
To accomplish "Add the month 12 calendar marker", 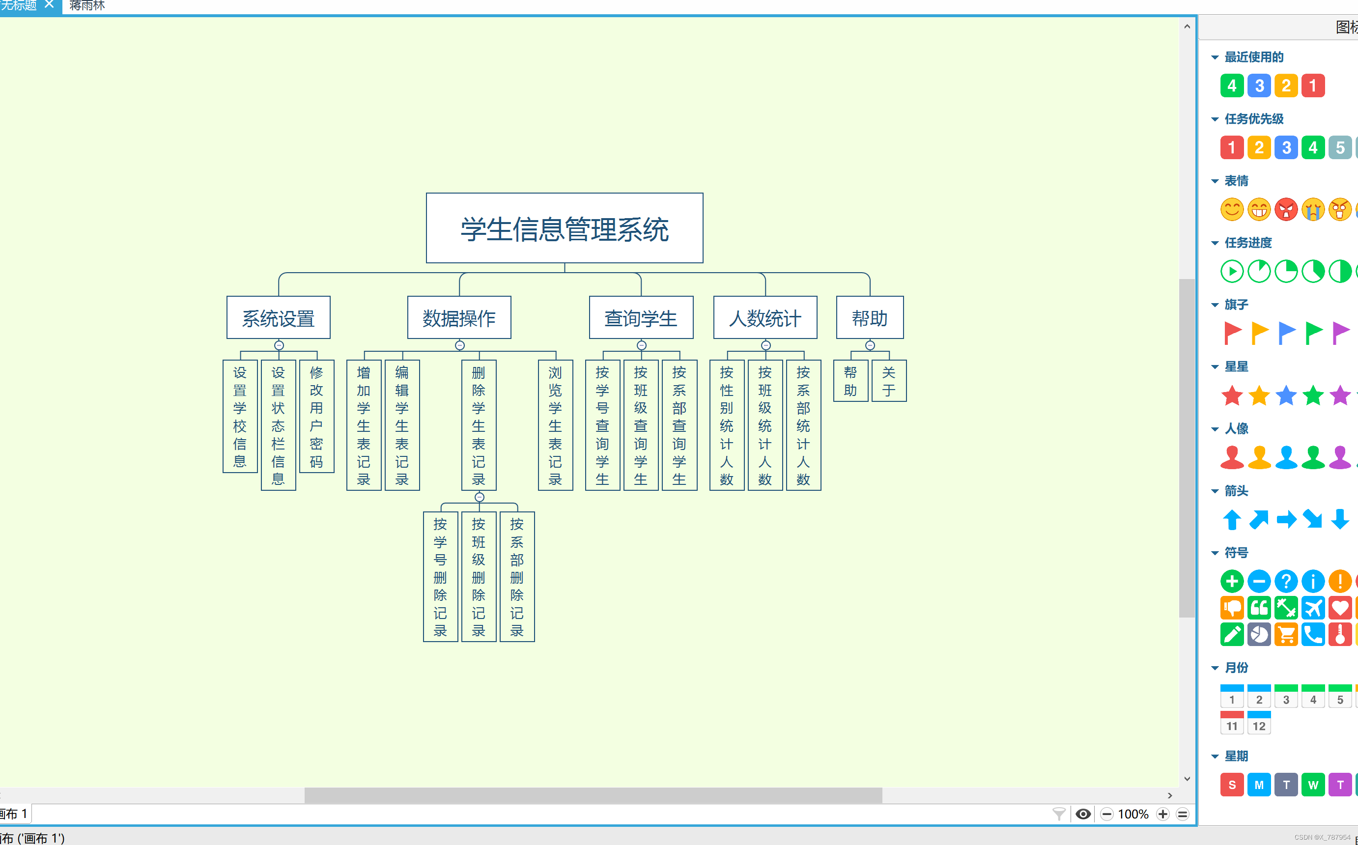I will (x=1259, y=723).
